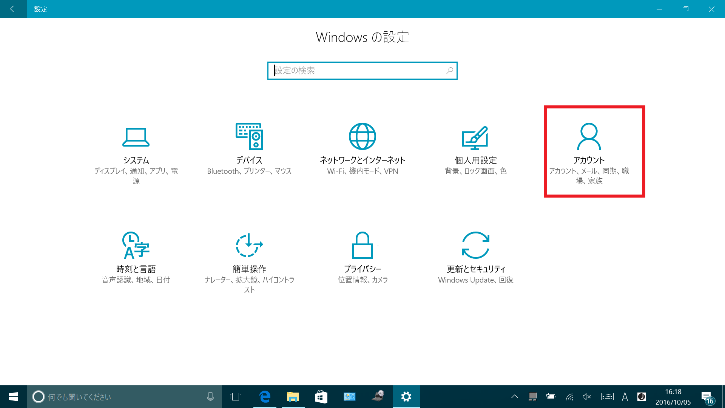Click the ナレーター、拡大鏡、ハイコントラスト description
The image size is (725, 408).
pos(249,285)
